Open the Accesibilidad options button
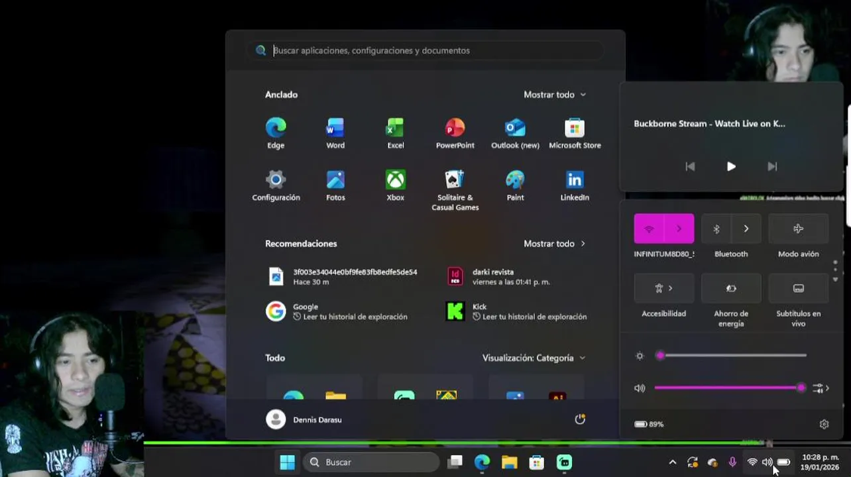 (664, 288)
